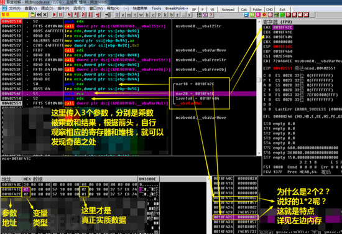Click the Exit button
The height and width of the screenshot is (234, 342).
coord(282,9)
